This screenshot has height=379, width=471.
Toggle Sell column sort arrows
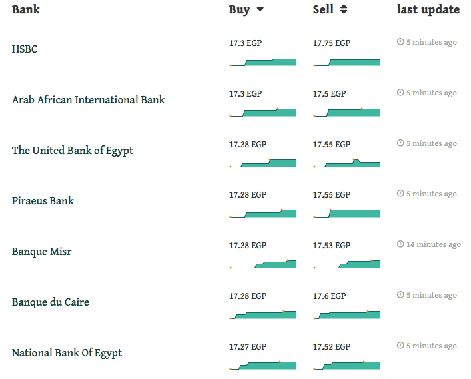point(344,9)
